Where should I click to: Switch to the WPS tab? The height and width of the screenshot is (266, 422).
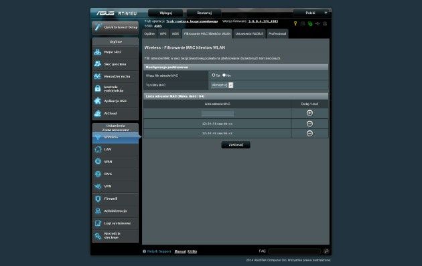point(163,34)
